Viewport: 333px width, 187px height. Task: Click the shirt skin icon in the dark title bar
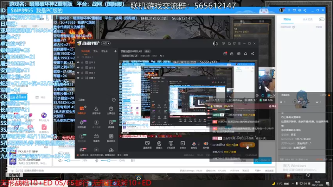point(234,44)
